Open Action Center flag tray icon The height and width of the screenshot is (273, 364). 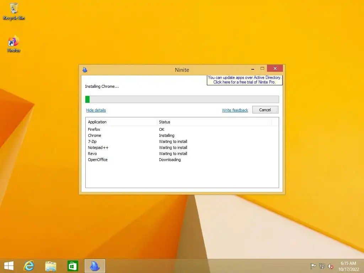pos(313,266)
